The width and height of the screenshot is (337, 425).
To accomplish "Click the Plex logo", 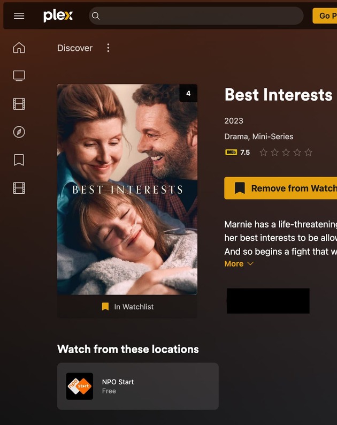I will pyautogui.click(x=58, y=16).
